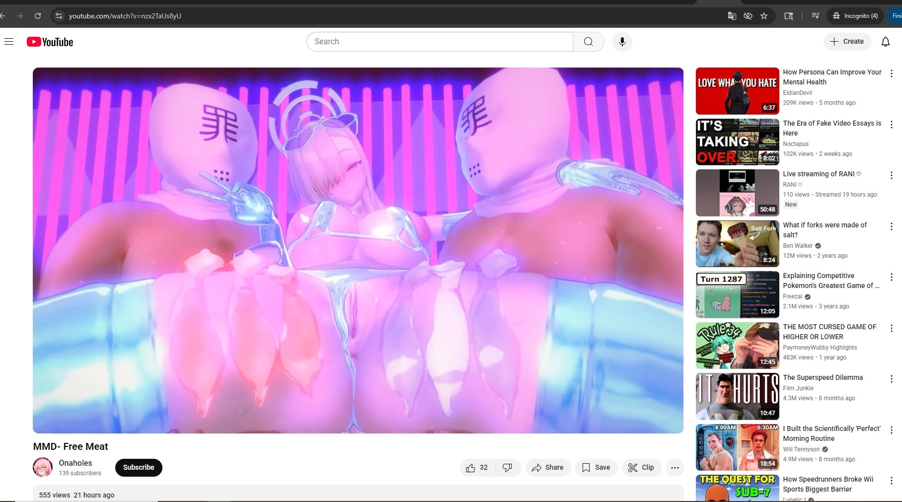Create a clip with the Clip button
The height and width of the screenshot is (502, 902).
[641, 468]
